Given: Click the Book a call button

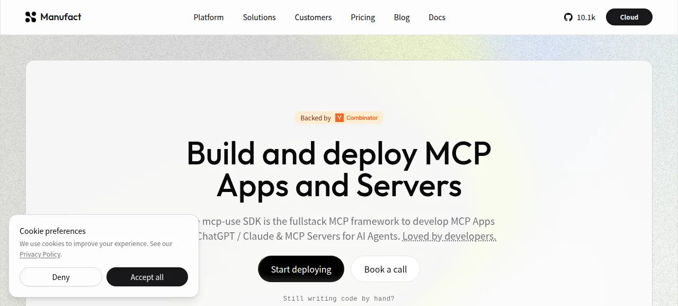Looking at the screenshot, I should coord(386,269).
